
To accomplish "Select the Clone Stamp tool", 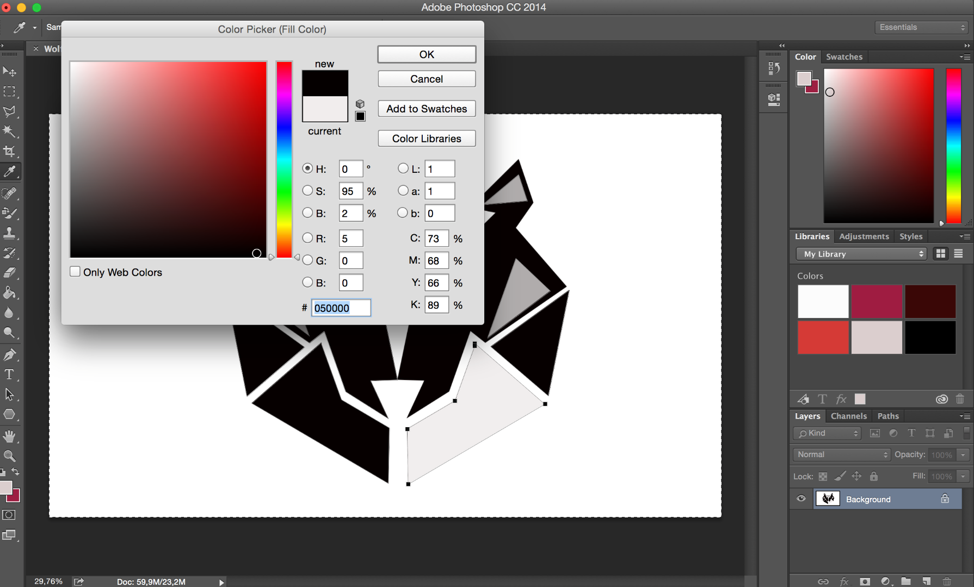I will 9,233.
